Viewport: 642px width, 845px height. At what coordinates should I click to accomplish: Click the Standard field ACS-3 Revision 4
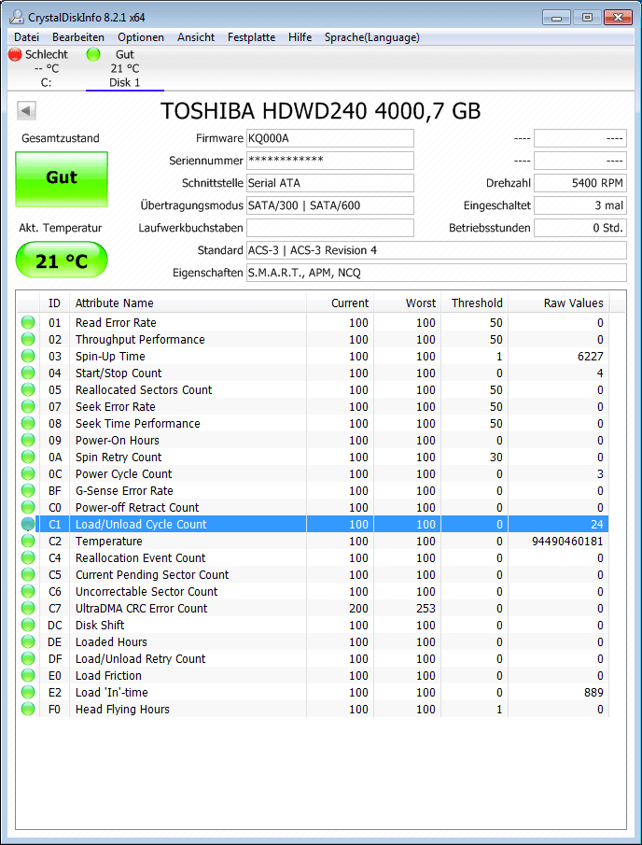[437, 250]
